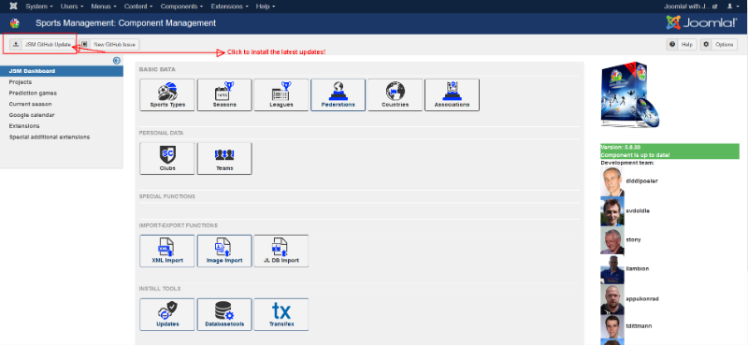Screen dimensions: 748x345
Task: Open the site link in top bar
Action: [x=691, y=7]
